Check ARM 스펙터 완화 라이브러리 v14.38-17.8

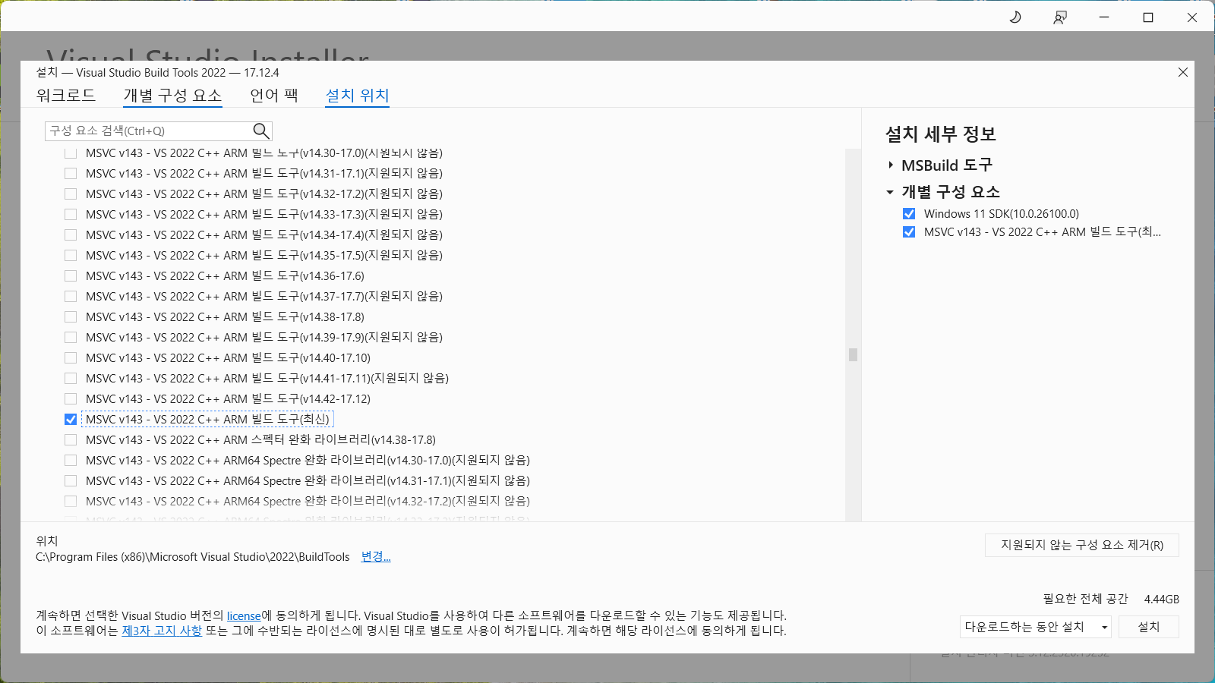71,440
